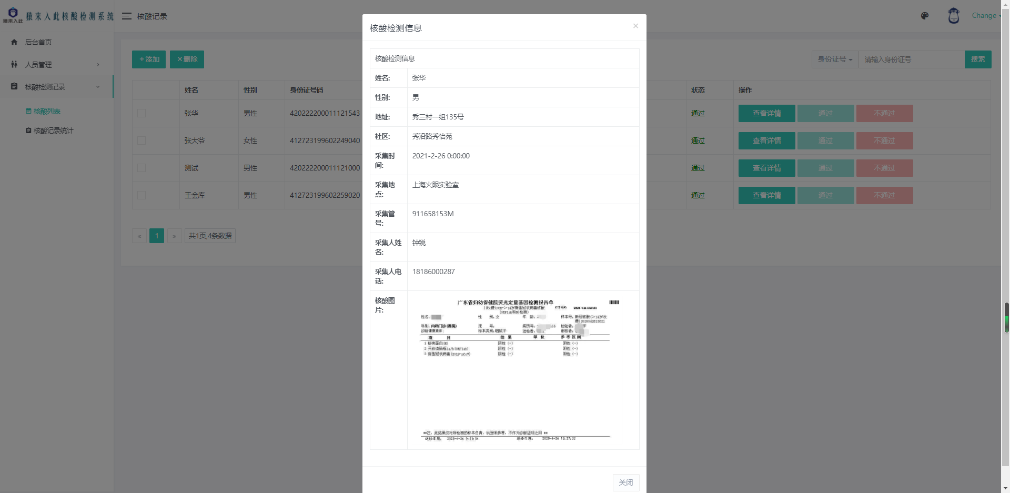This screenshot has height=493, width=1010.
Task: Tick the checkbox for row 张华
Action: (142, 113)
